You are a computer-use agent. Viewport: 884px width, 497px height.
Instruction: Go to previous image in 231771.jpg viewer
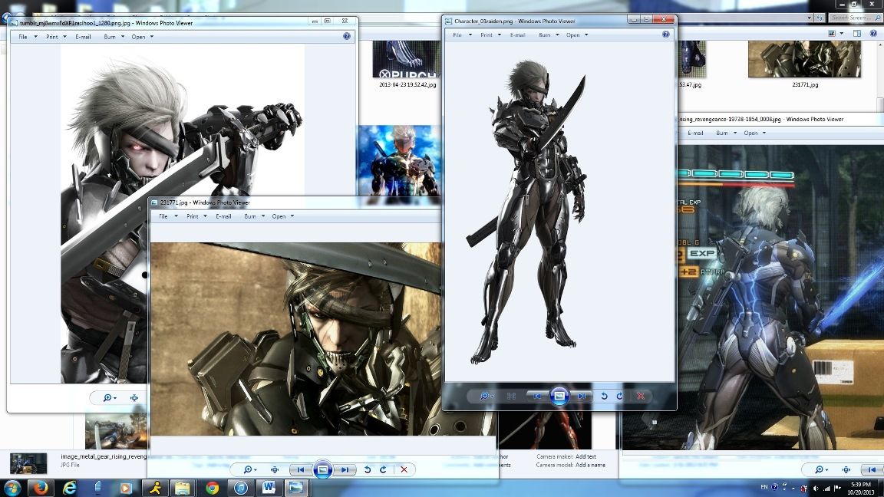pos(301,469)
